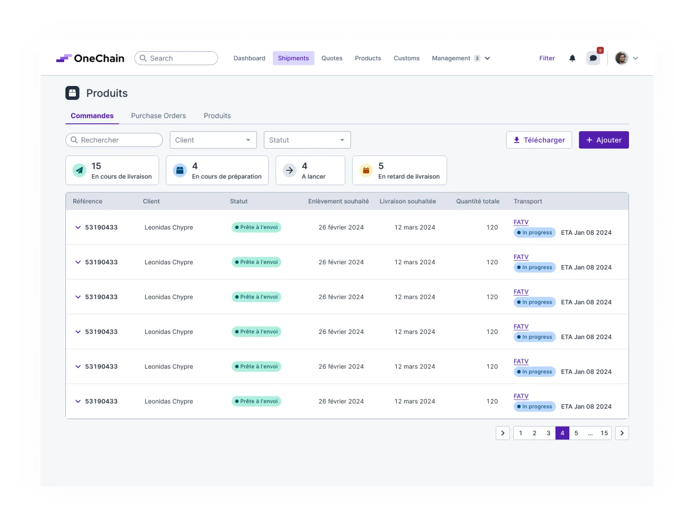
Task: Select the 15 En cours de livraison card
Action: (112, 171)
